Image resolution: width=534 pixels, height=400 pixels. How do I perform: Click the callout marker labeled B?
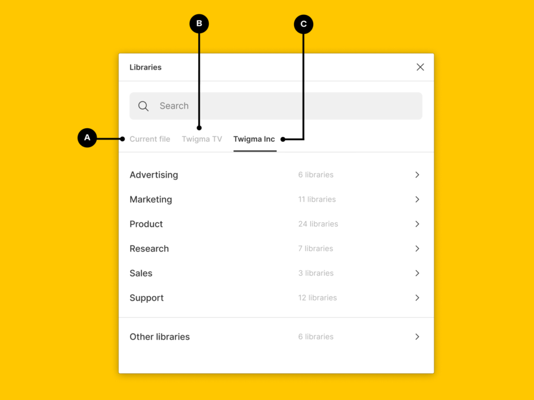[199, 24]
